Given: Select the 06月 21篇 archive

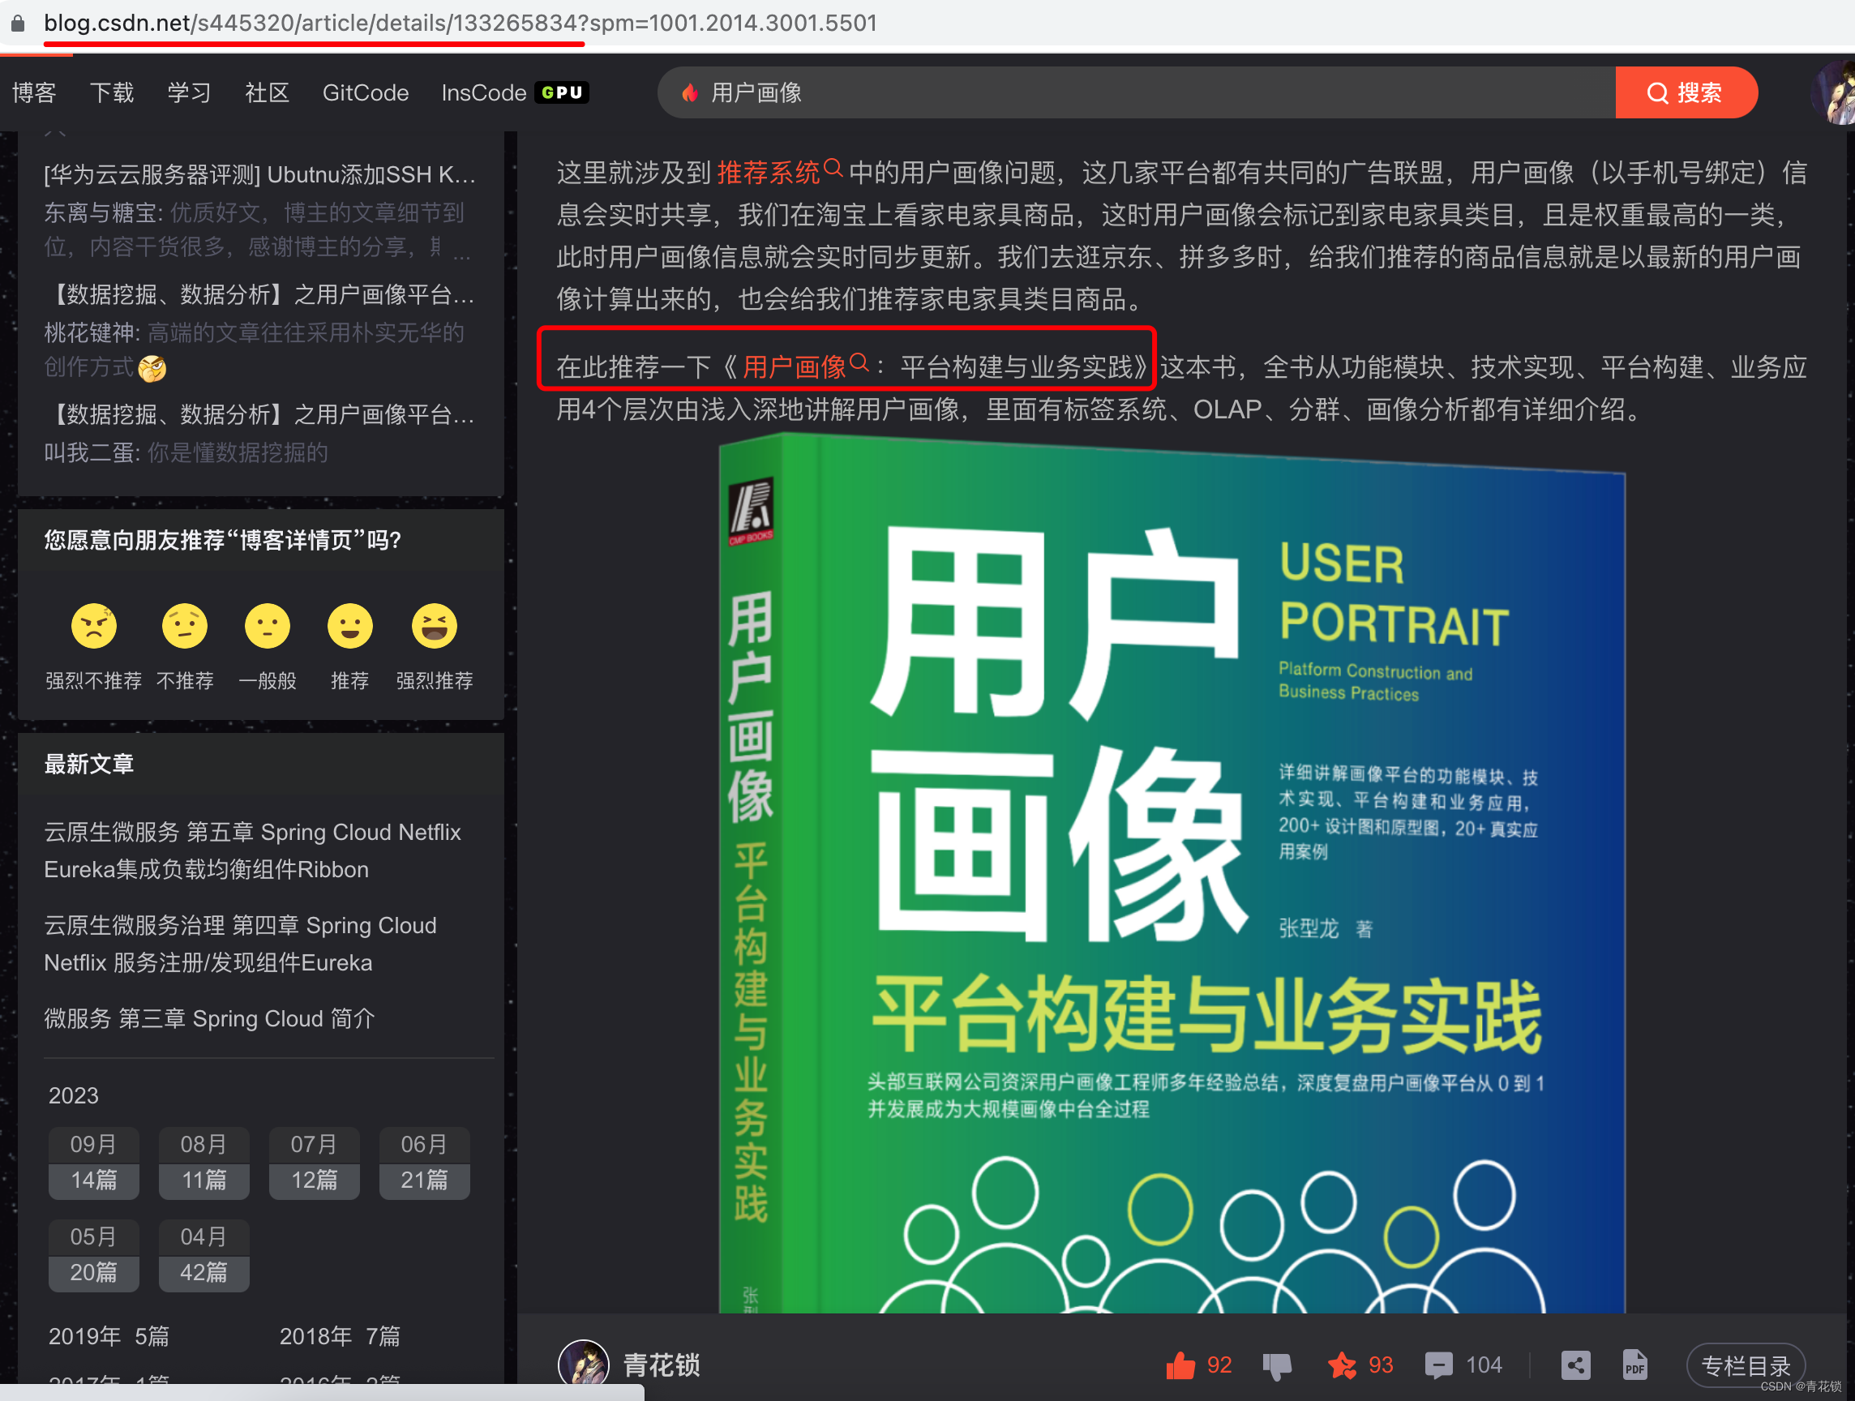Looking at the screenshot, I should point(424,1163).
